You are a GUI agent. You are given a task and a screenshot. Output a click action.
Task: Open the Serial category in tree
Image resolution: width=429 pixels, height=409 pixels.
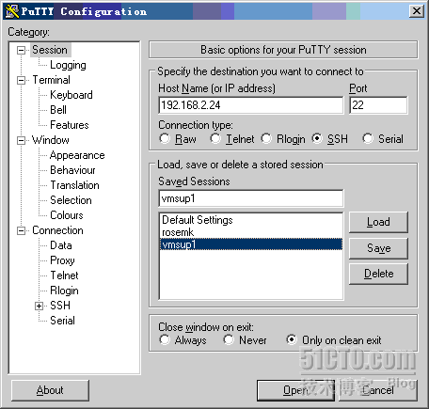[x=62, y=321]
